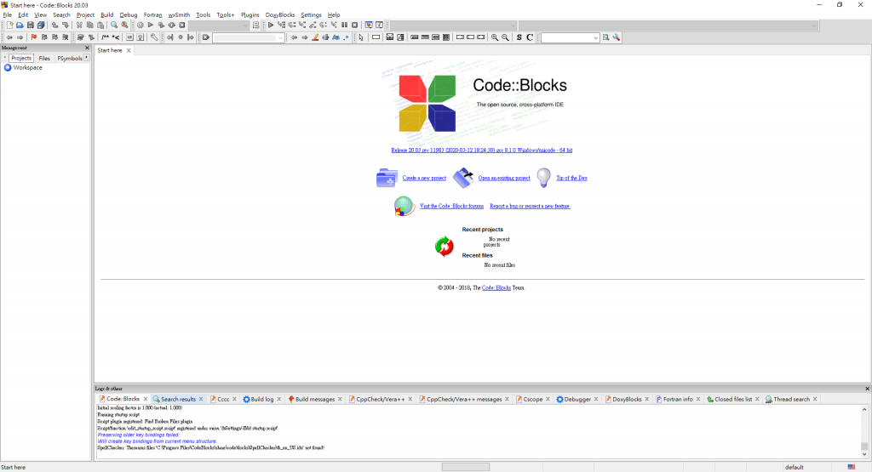The image size is (872, 472).
Task: Select the Workspace tree item
Action: tap(27, 68)
